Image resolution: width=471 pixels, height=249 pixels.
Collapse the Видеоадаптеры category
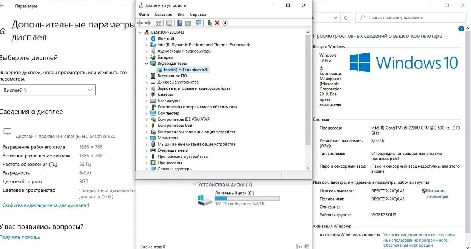pyautogui.click(x=146, y=64)
